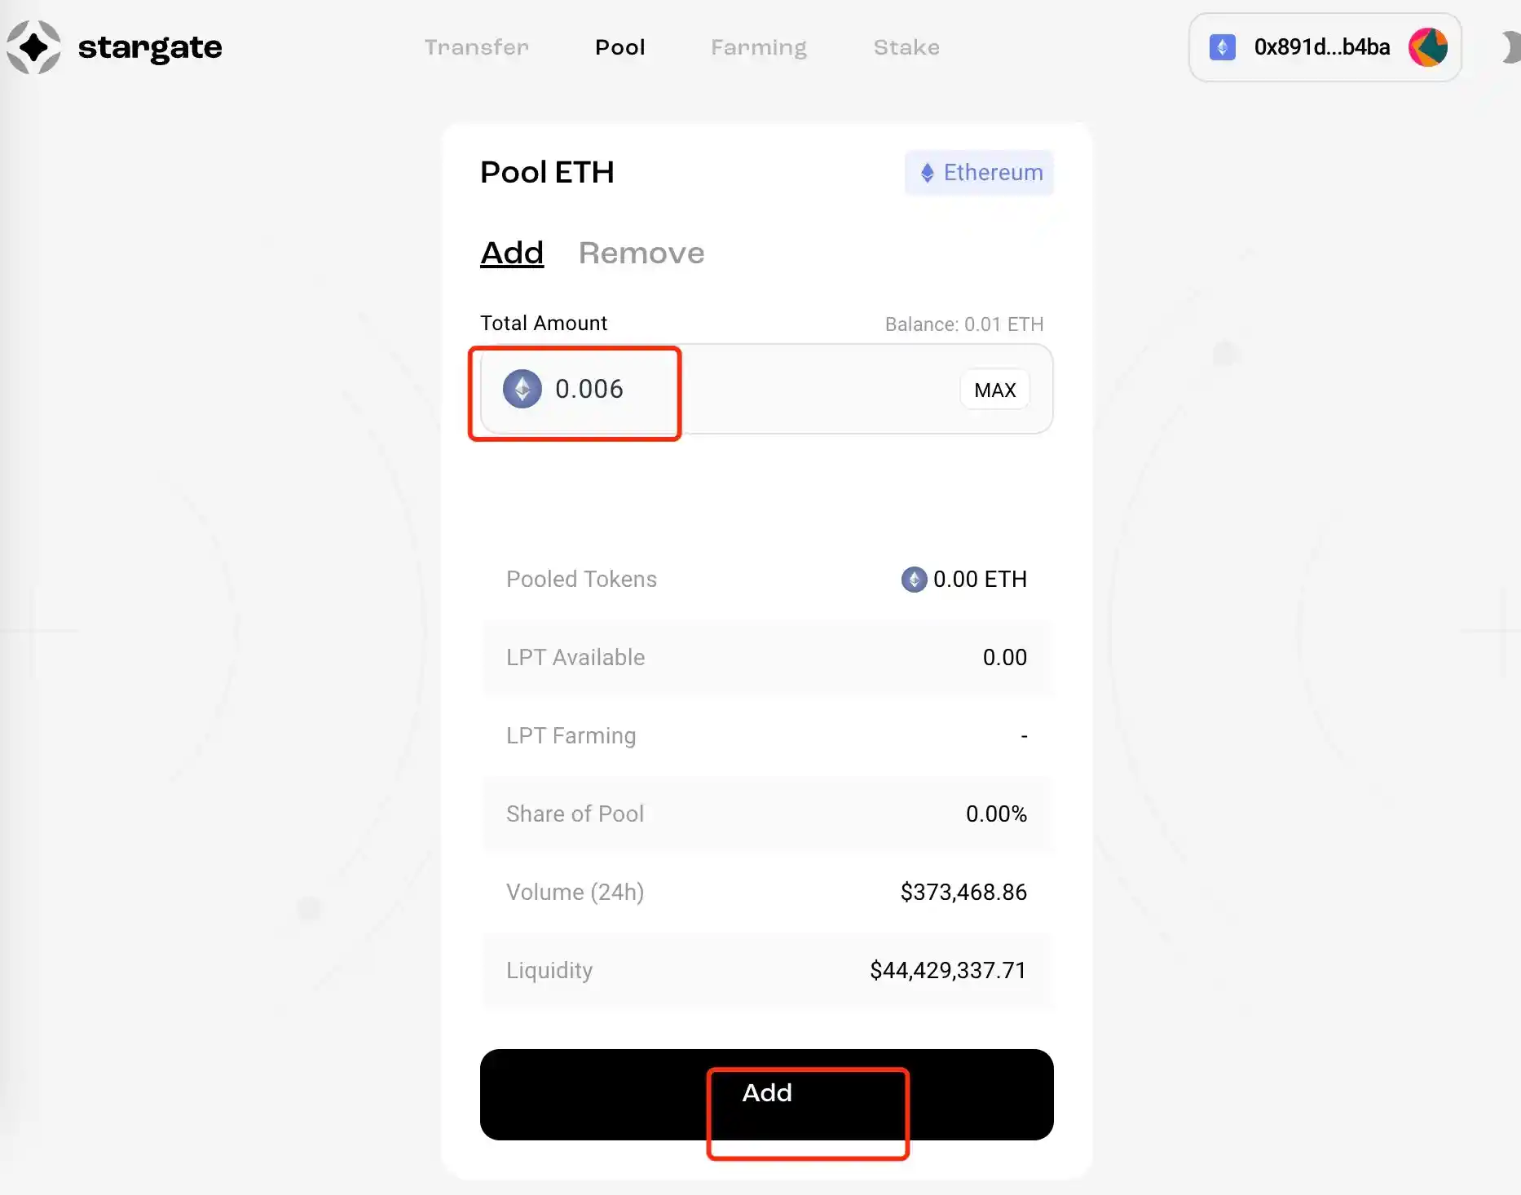The height and width of the screenshot is (1195, 1521).
Task: Click the Balance: 0.01 ETH label
Action: (964, 324)
